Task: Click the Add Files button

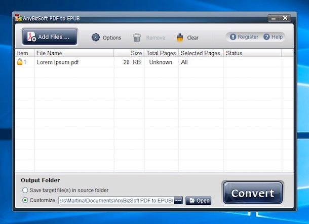Action: 50,36
